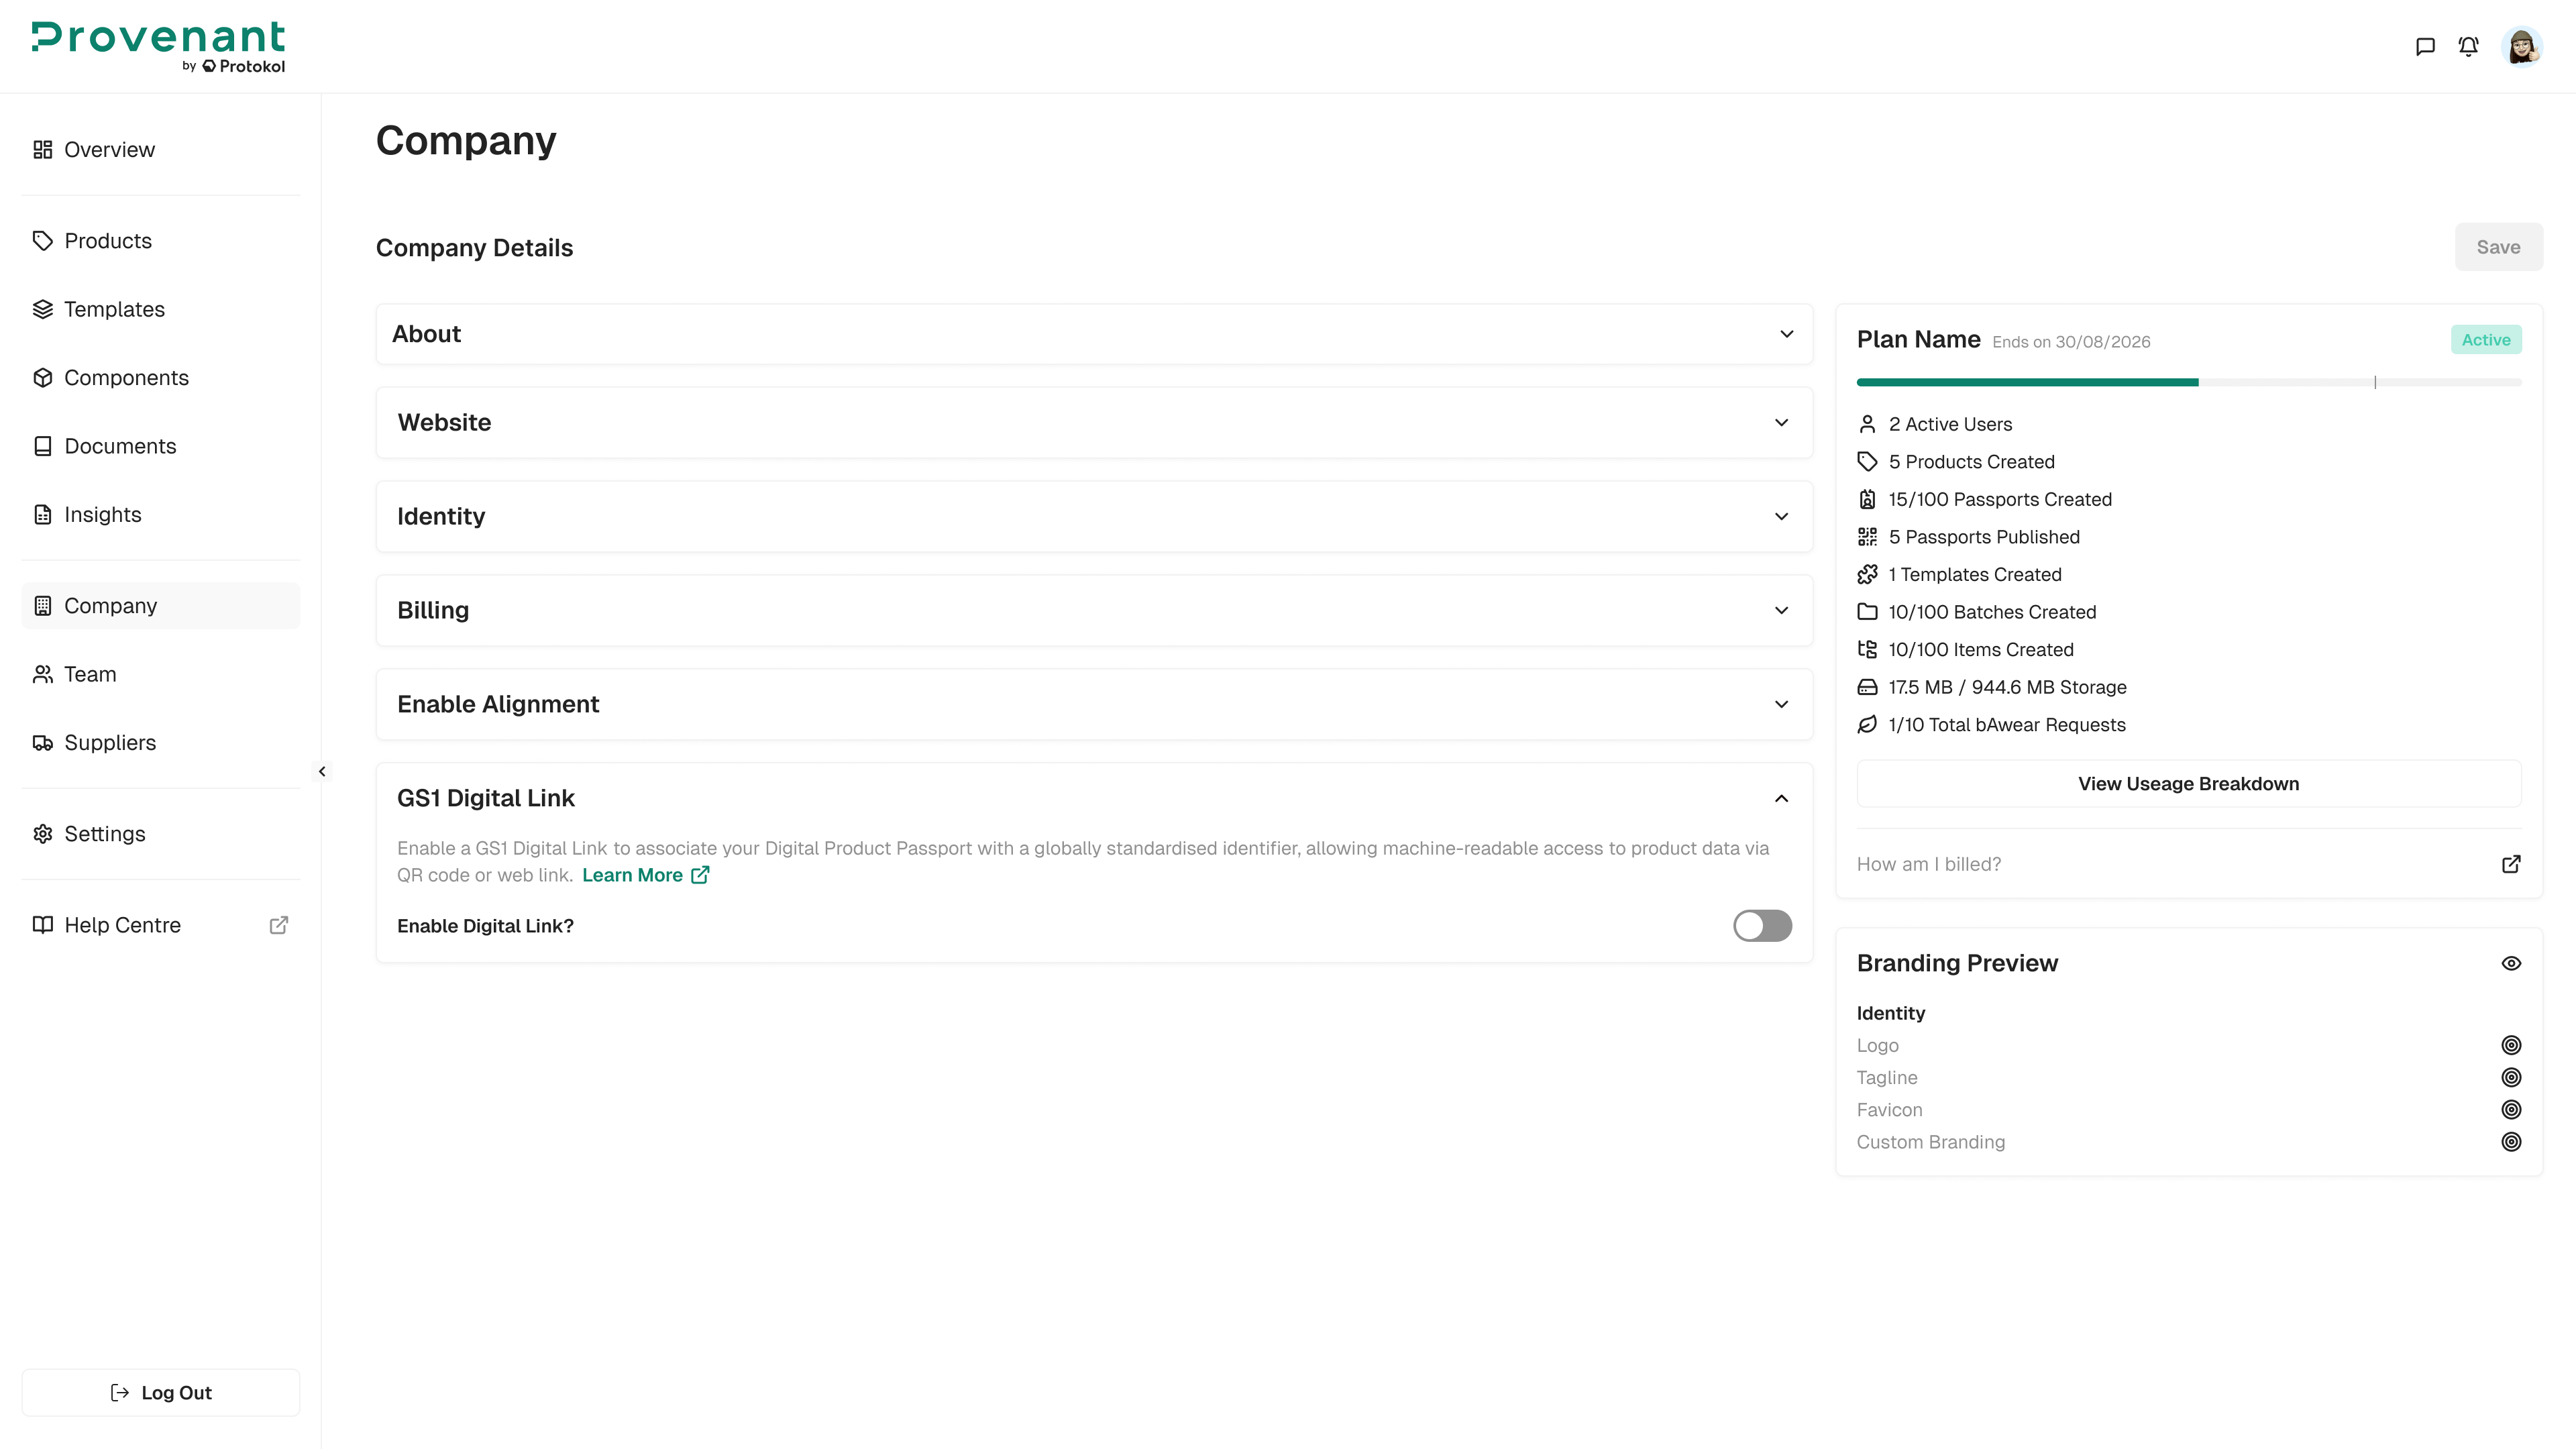
Task: Click the Learn More external link icon
Action: pos(700,875)
